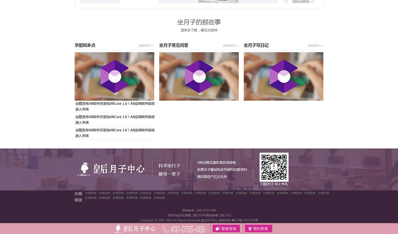The image size is (398, 234).
Task: Open the ARCore thumbnail under 孕前知多点
Action: (114, 76)
